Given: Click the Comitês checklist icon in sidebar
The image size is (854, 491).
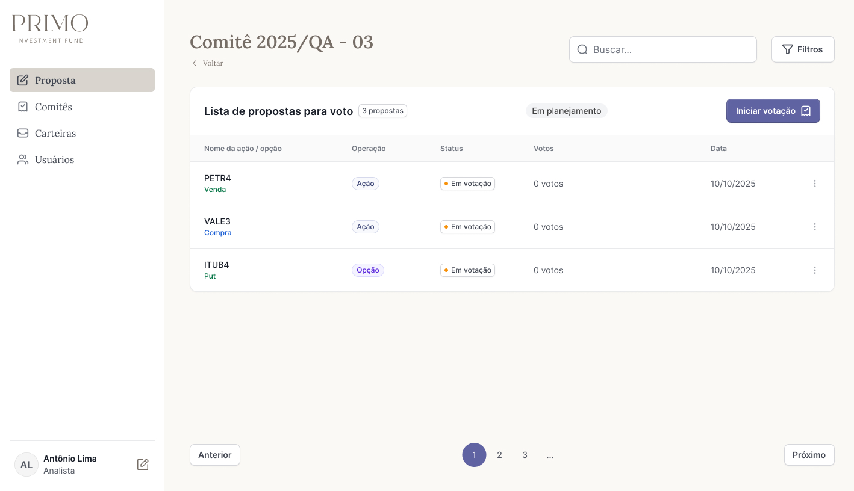Looking at the screenshot, I should click(x=23, y=107).
